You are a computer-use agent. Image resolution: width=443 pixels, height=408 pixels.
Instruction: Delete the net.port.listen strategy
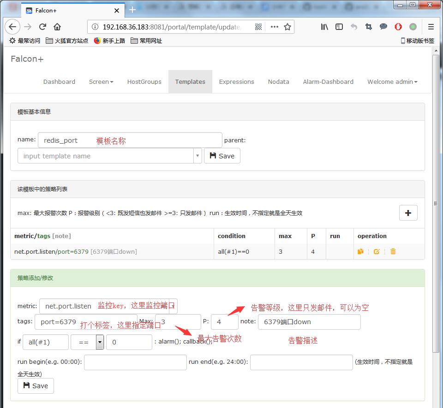point(393,251)
